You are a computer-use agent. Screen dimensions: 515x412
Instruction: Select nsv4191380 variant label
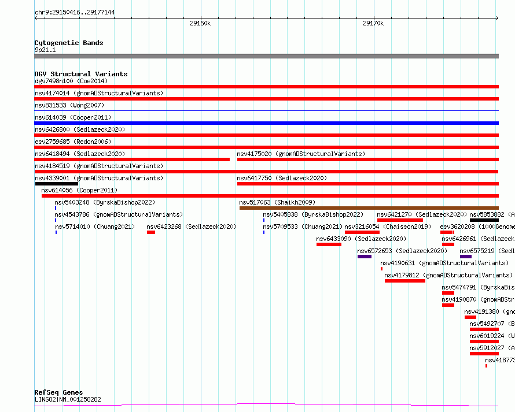490,311
